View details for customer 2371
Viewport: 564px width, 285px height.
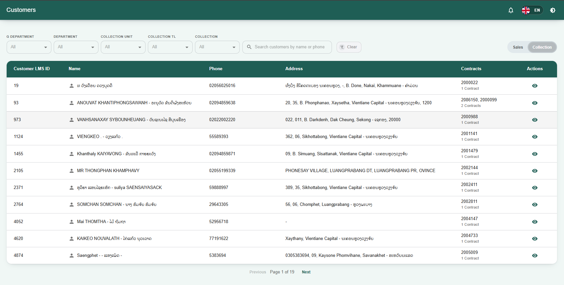(x=535, y=188)
